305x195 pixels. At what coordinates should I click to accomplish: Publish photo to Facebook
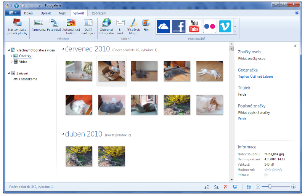click(179, 26)
